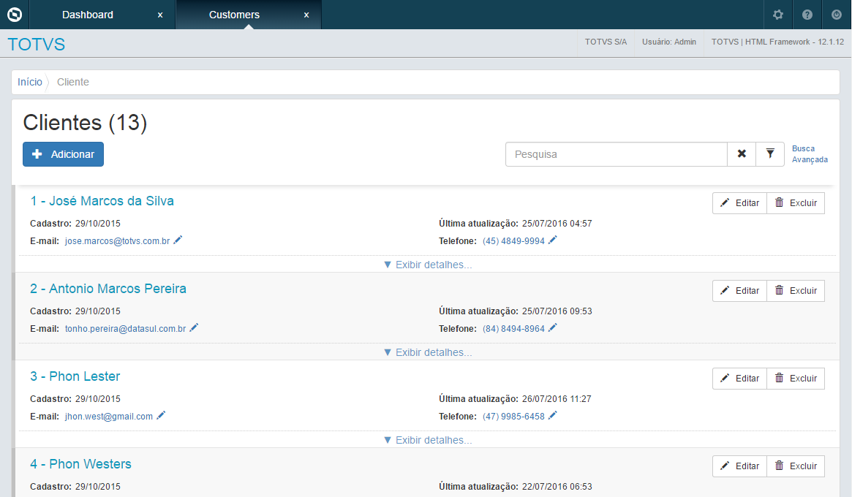Click phone (84) 8494-8964
Image resolution: width=852 pixels, height=497 pixels.
513,329
